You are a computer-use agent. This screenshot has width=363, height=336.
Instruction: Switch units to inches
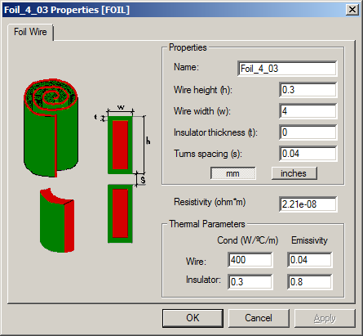(x=294, y=173)
